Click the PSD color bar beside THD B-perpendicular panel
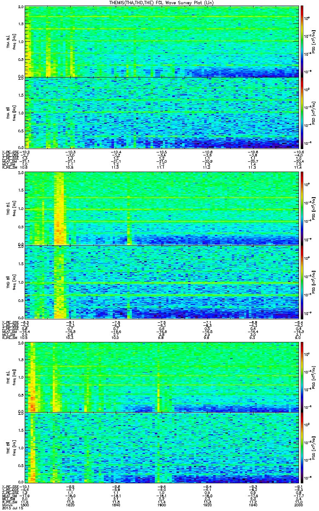319x511 pixels. click(x=302, y=209)
